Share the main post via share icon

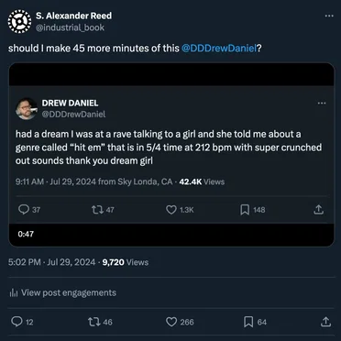coord(325,322)
